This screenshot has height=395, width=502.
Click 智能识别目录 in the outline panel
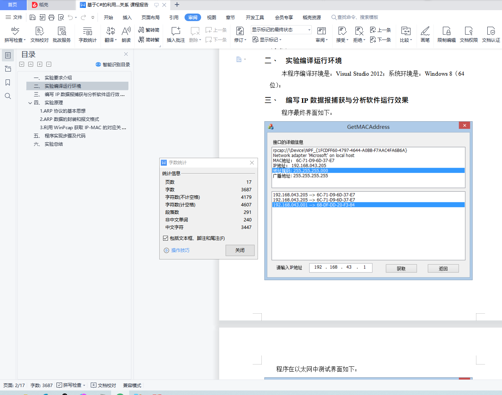pyautogui.click(x=113, y=64)
